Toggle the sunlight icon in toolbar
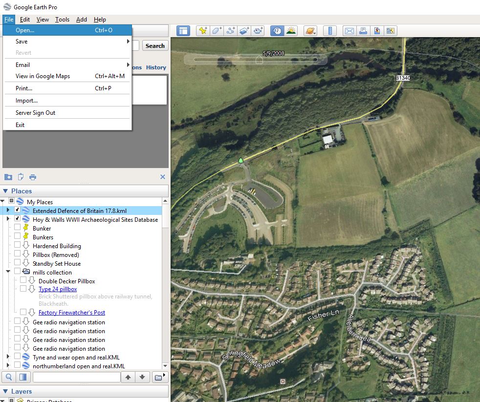Viewport: 480px width, 402px height. [x=291, y=31]
